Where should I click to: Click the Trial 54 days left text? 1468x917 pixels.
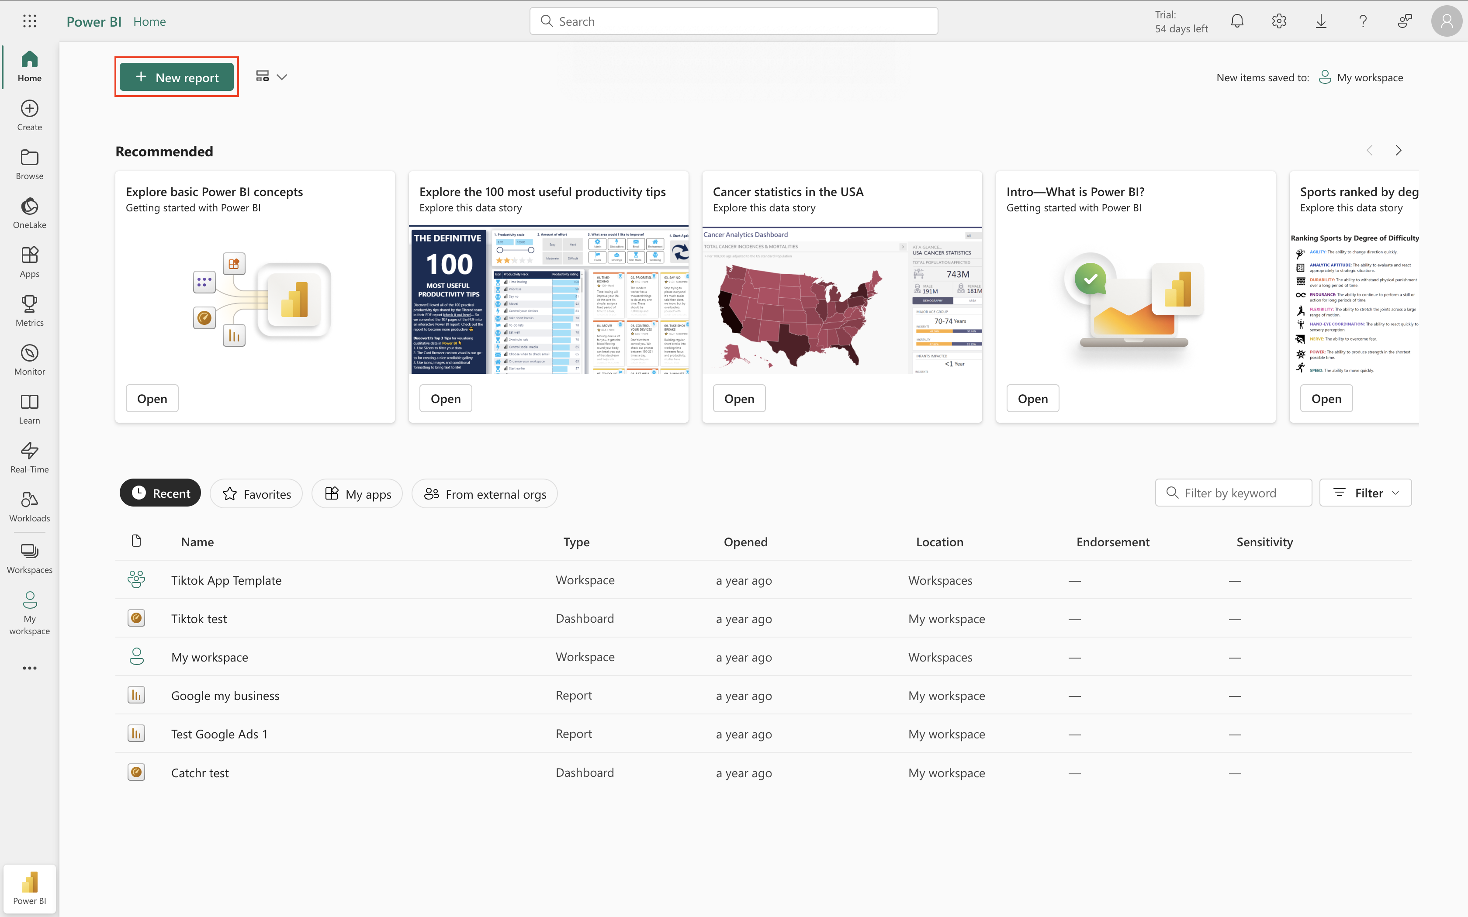pyautogui.click(x=1181, y=22)
